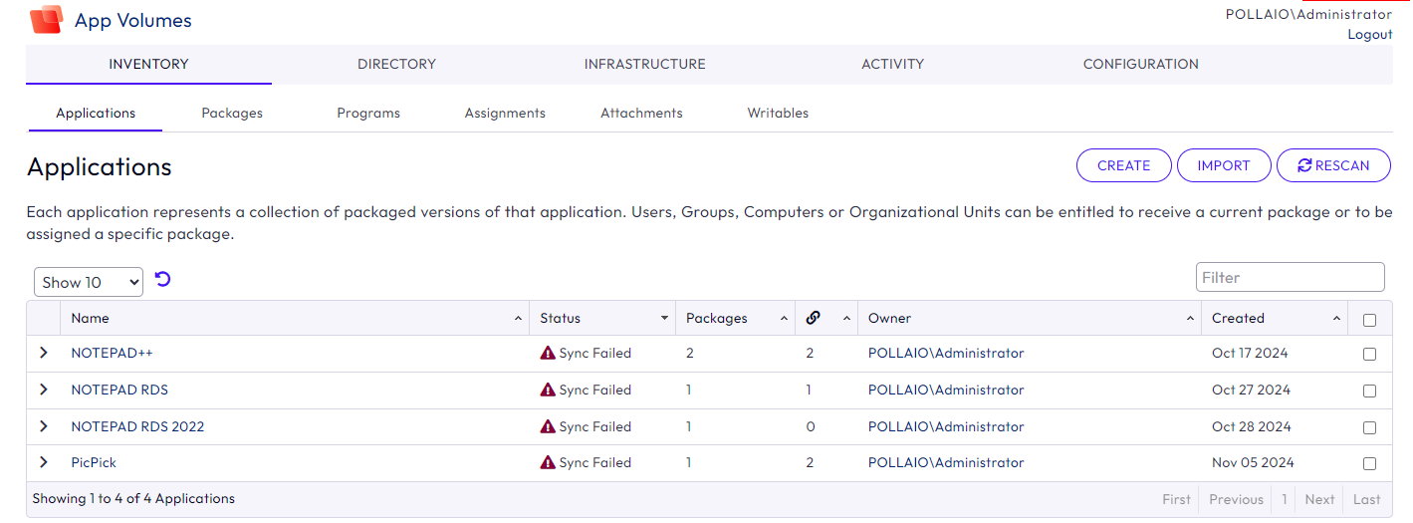Check the PicPick row checkbox
This screenshot has width=1413, height=523.
tap(1369, 463)
